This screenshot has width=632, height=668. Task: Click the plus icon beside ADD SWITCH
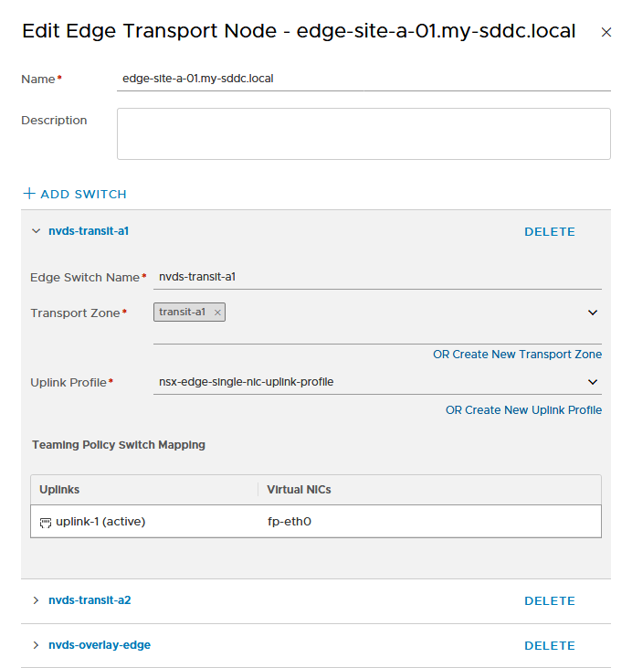click(29, 194)
